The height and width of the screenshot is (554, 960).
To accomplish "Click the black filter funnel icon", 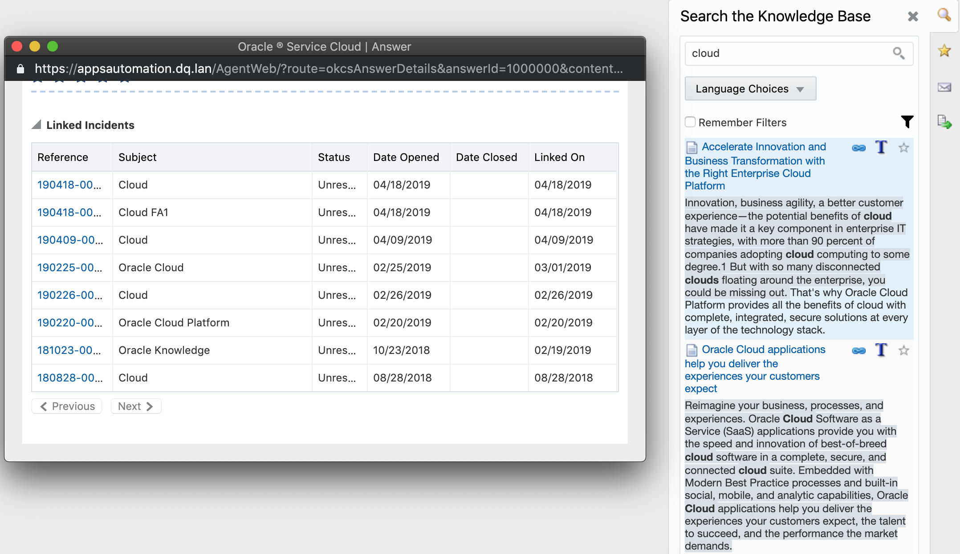I will tap(907, 121).
